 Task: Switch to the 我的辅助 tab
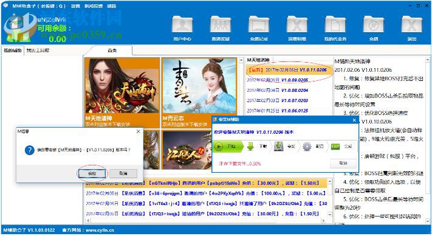click(13, 50)
